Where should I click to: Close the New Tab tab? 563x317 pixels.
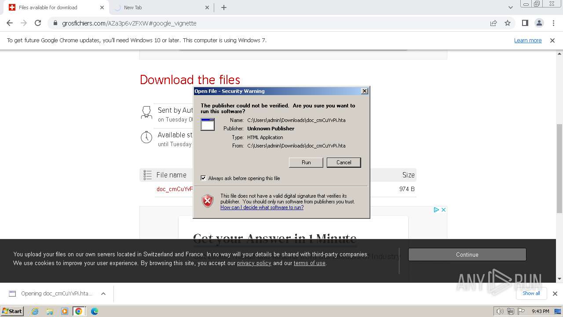point(207,7)
